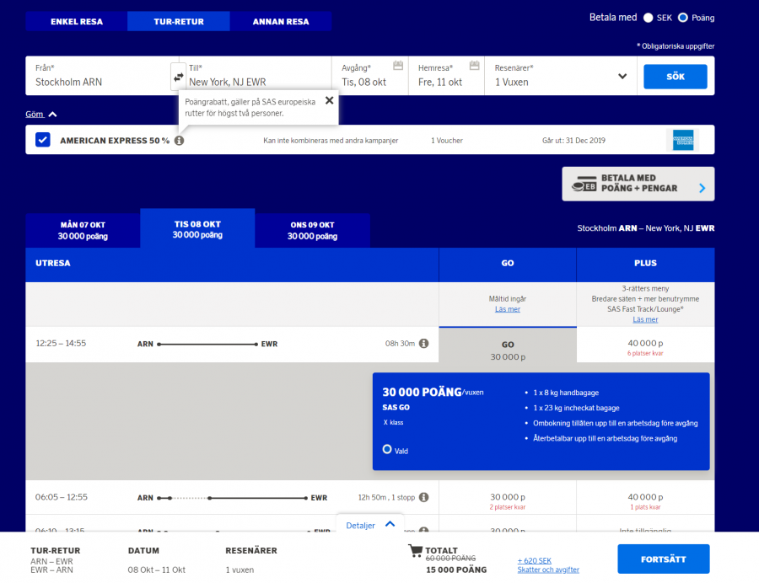The width and height of the screenshot is (759, 583).
Task: Open the return date calendar icon
Action: 475,66
